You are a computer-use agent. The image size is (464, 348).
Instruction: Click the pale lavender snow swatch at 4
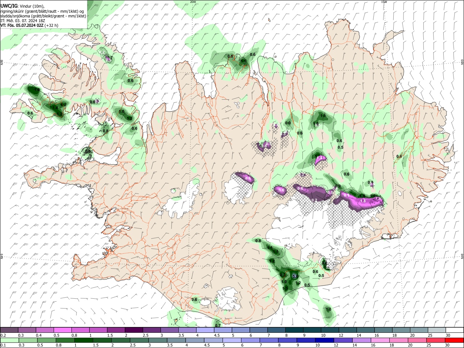tap(205, 330)
